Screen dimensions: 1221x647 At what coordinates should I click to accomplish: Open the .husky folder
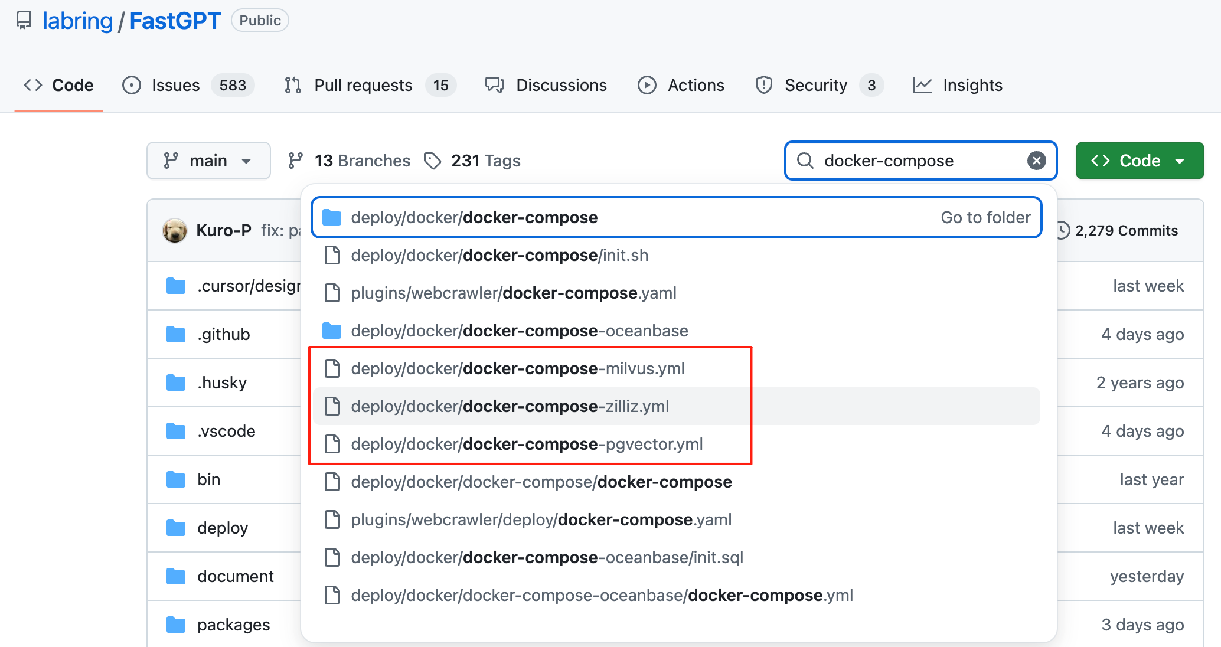222,383
